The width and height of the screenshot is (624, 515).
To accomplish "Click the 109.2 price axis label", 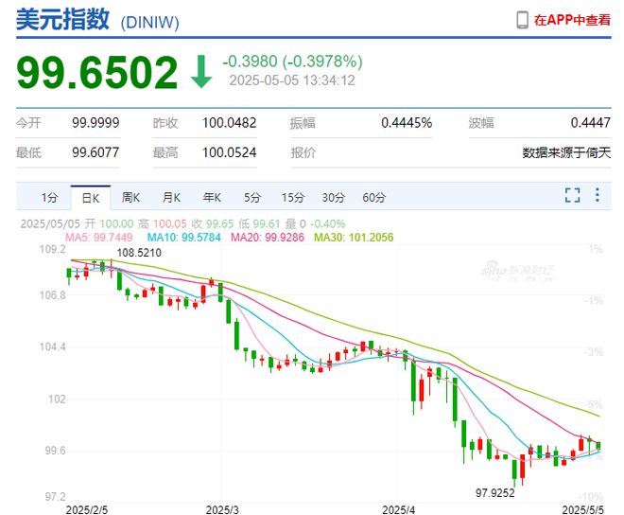I will (52, 250).
